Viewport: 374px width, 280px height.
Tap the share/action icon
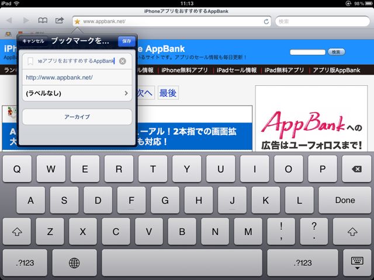tap(60, 20)
